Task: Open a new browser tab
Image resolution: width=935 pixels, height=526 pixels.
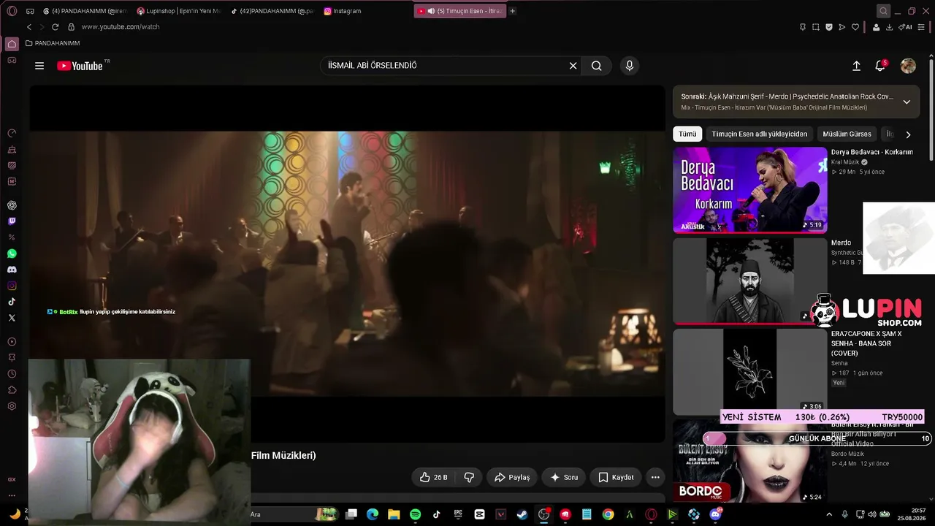Action: [x=512, y=11]
